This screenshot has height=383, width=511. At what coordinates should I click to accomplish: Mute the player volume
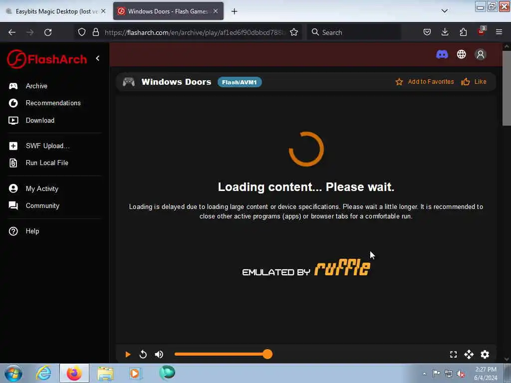click(x=159, y=355)
